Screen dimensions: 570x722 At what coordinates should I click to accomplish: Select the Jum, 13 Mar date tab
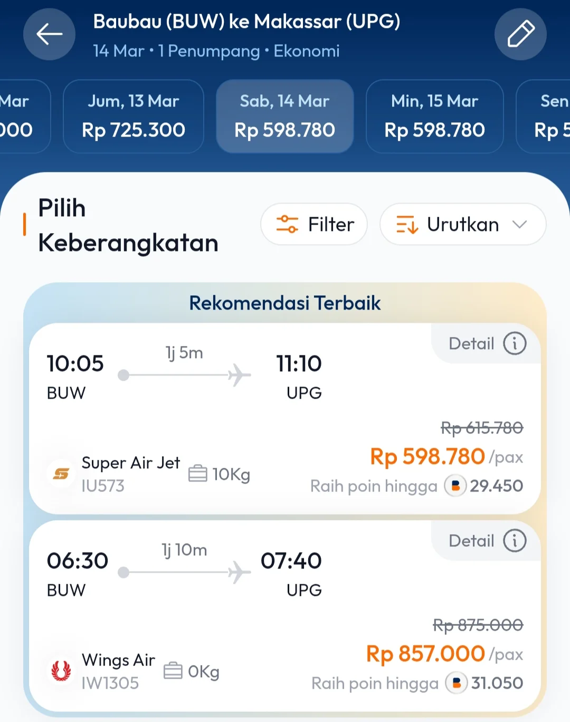134,117
